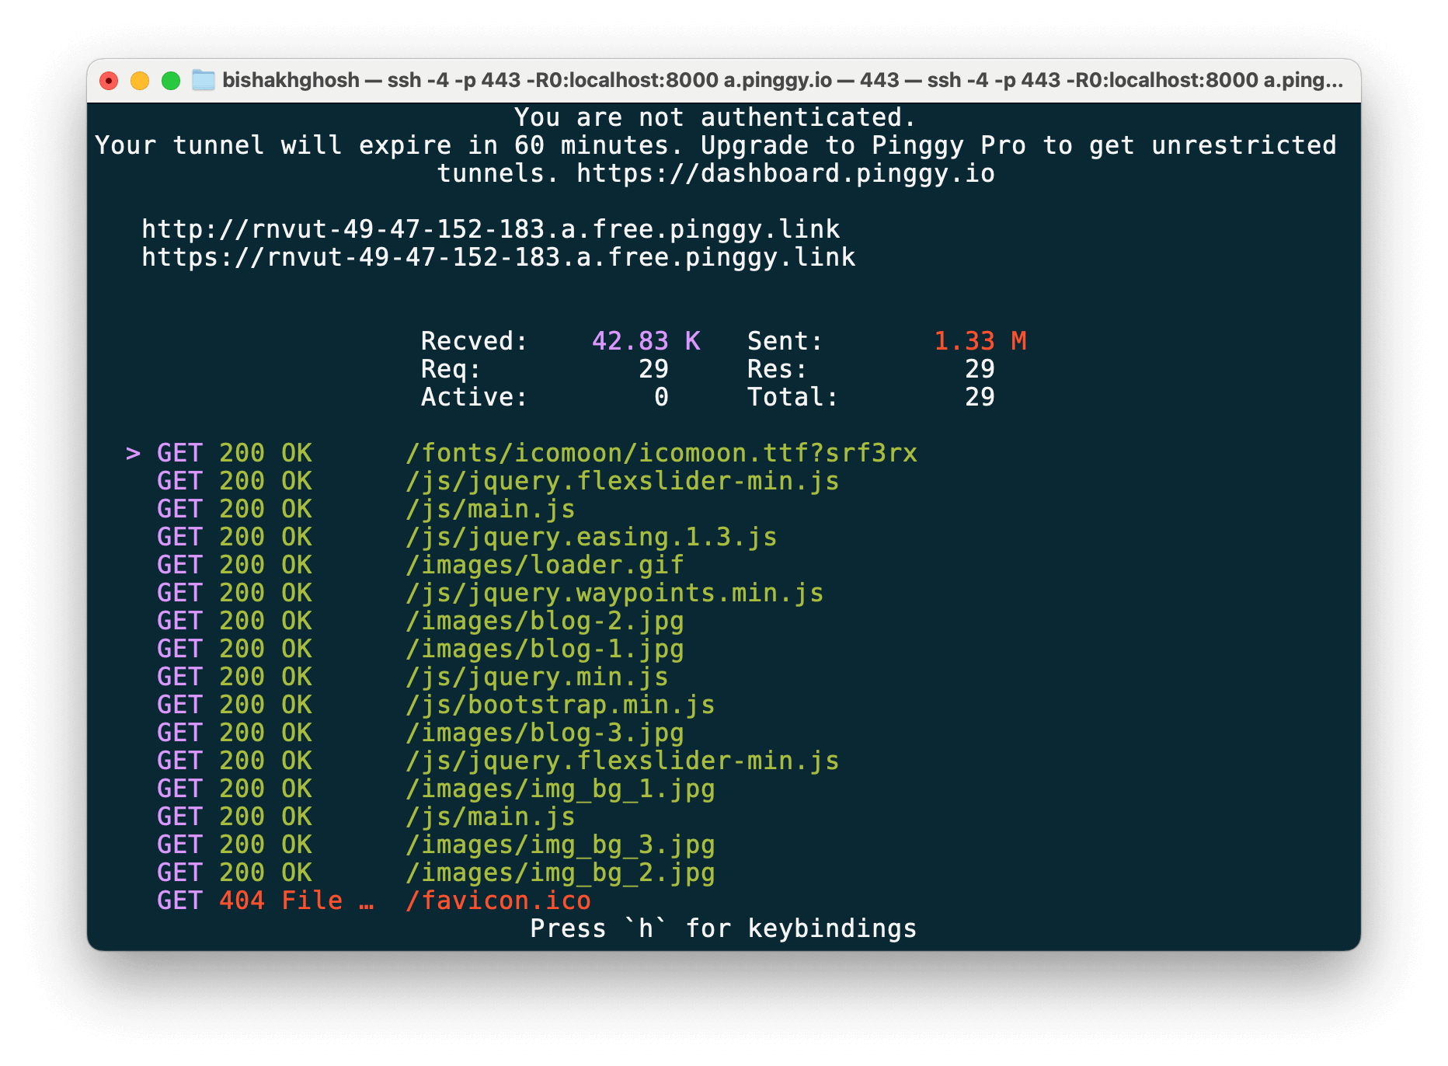Click the terminal window title text
The height and width of the screenshot is (1066, 1448).
(782, 80)
